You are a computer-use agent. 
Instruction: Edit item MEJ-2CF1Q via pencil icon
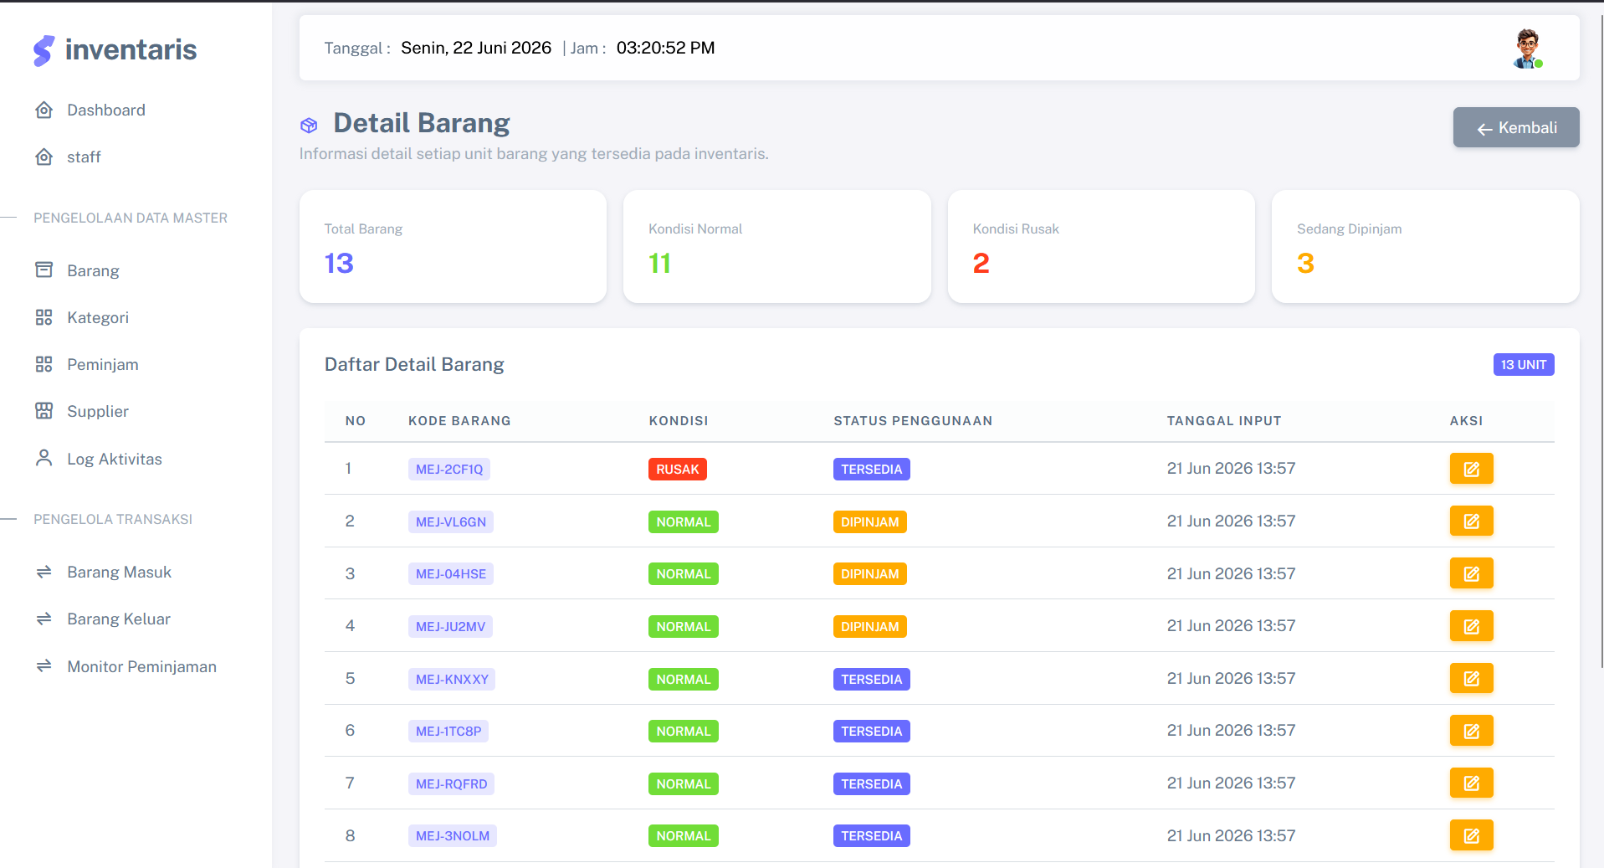click(1471, 469)
